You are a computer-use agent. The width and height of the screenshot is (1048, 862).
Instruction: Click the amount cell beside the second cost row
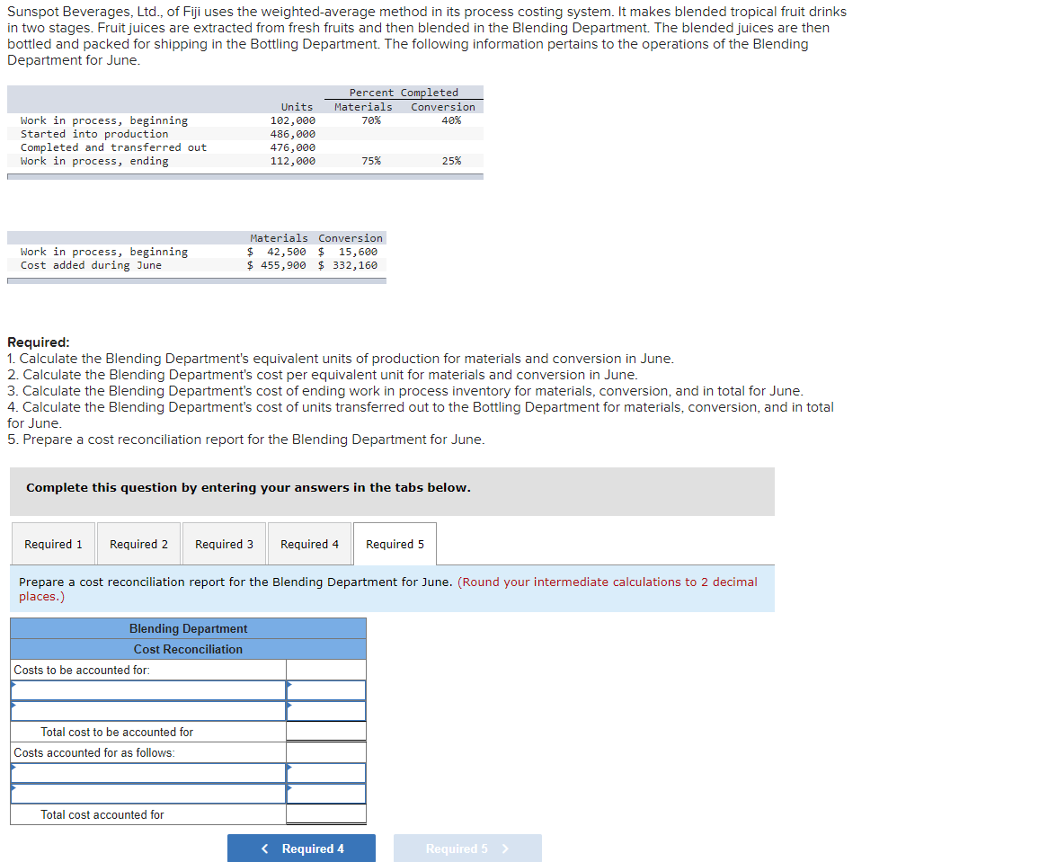(325, 711)
